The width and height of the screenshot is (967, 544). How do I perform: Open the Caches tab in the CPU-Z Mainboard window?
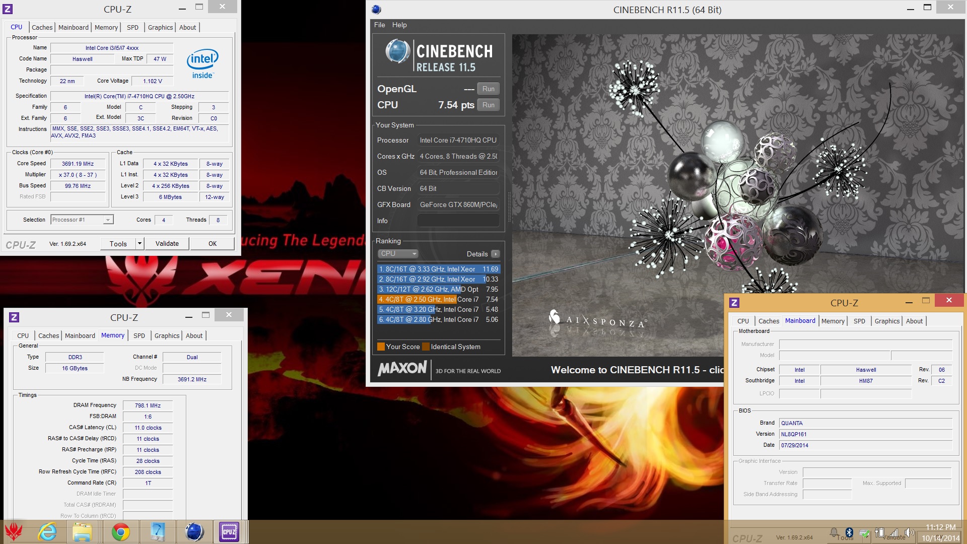tap(769, 321)
